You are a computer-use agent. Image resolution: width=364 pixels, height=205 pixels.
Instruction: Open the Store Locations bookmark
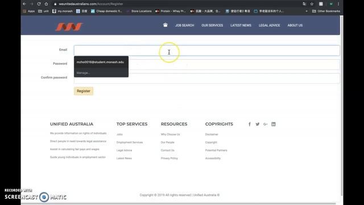139,11
